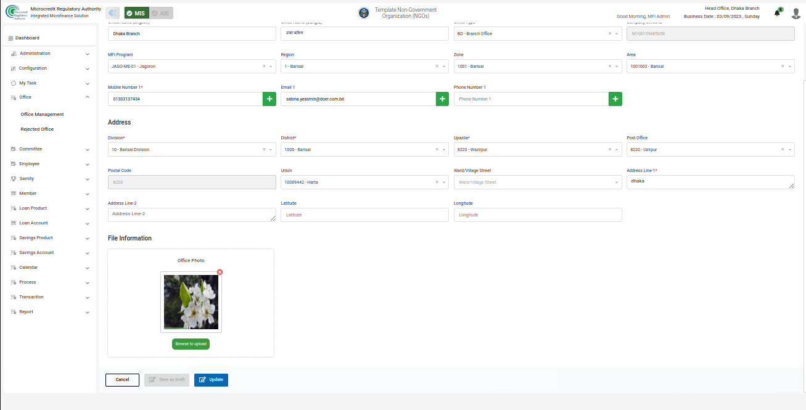Clear the Region selection
The width and height of the screenshot is (806, 410).
coord(437,66)
